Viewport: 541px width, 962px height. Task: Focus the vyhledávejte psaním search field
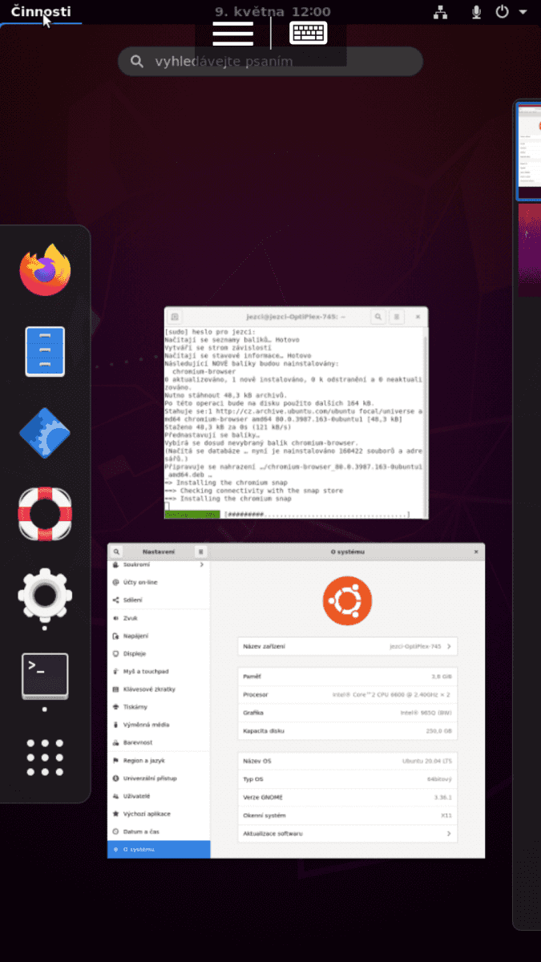(270, 61)
